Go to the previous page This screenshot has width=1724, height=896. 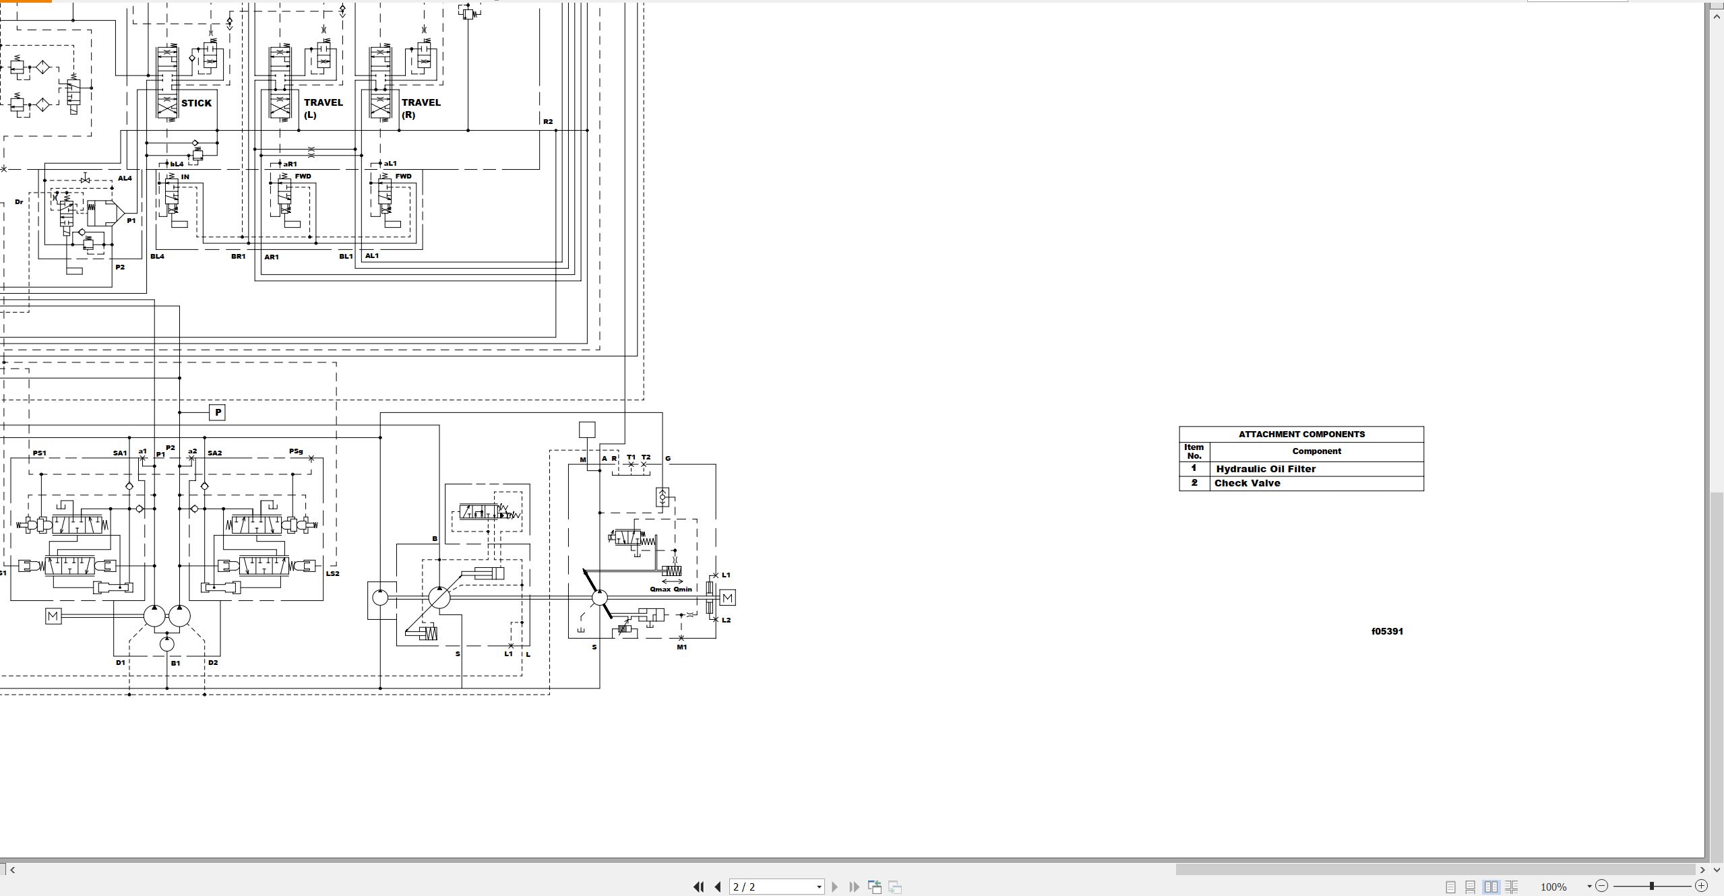(x=718, y=887)
